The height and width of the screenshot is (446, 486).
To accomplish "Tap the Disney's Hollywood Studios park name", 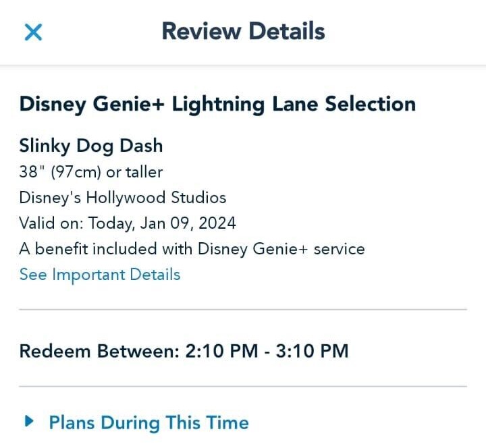I will (123, 198).
